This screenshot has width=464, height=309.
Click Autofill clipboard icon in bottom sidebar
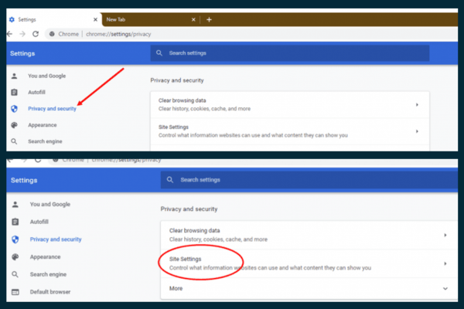point(15,222)
